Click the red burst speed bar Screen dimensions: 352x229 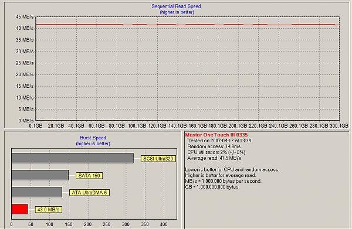[20, 209]
